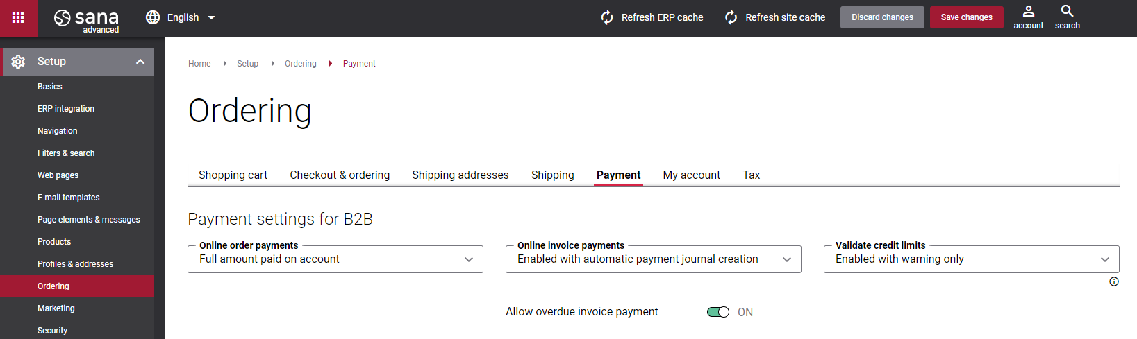This screenshot has width=1137, height=339.
Task: Open the Validate credit limits dropdown
Action: [972, 259]
